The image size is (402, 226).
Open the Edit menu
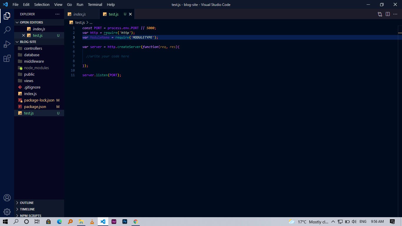click(x=26, y=4)
